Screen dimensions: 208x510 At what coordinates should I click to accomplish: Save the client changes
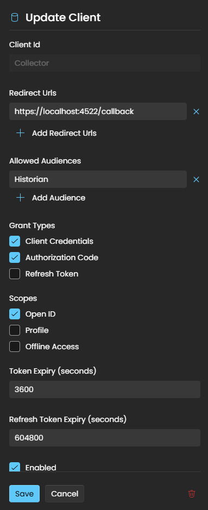tap(24, 494)
